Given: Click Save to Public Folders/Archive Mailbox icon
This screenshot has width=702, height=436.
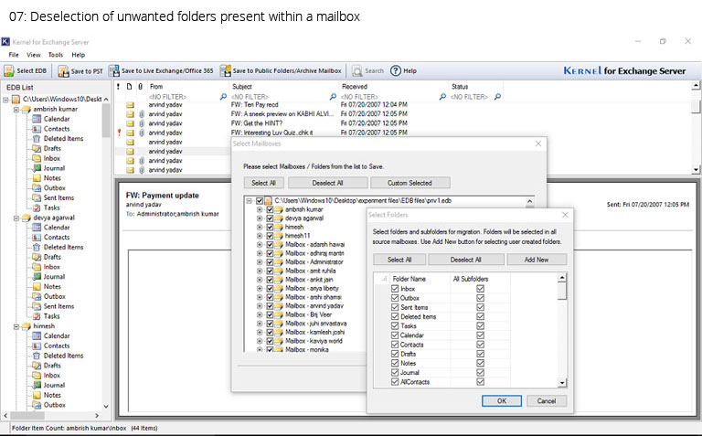Looking at the screenshot, I should [225, 70].
